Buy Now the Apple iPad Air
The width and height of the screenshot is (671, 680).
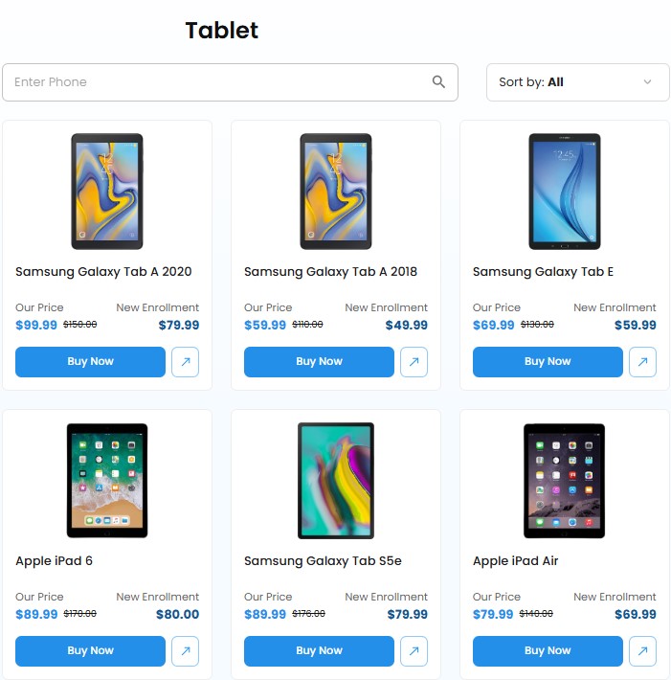[x=548, y=651]
